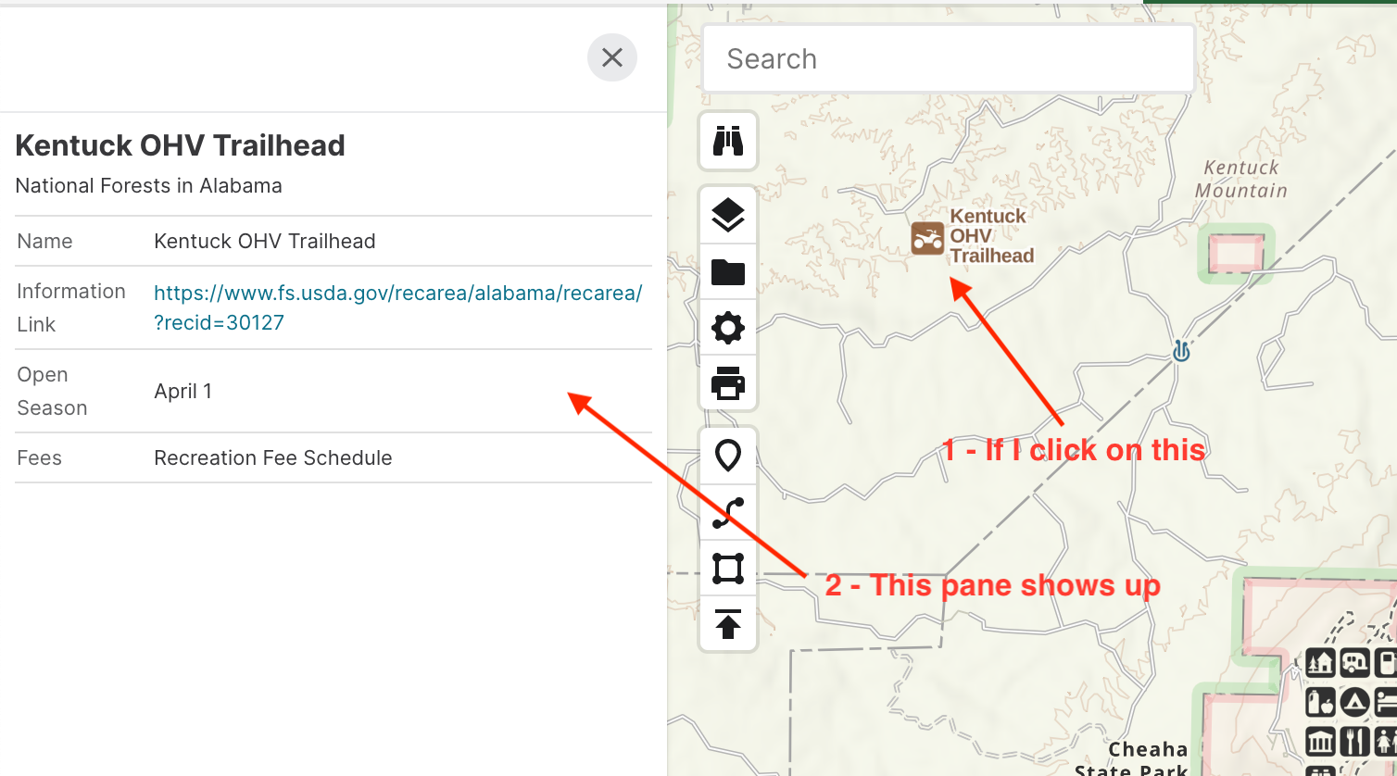1397x776 pixels.
Task: Click the import upload arrow icon
Action: 728,624
